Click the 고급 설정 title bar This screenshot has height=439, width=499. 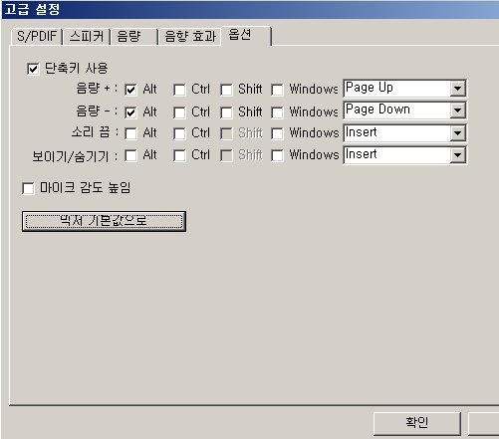[x=250, y=9]
